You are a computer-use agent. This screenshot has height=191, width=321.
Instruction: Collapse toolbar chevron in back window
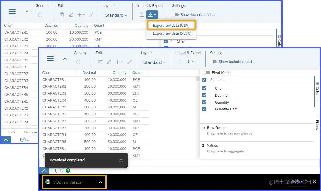pos(27,12)
